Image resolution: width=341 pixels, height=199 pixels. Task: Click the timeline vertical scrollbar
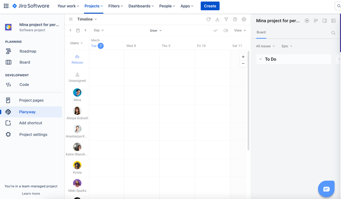click(x=248, y=101)
